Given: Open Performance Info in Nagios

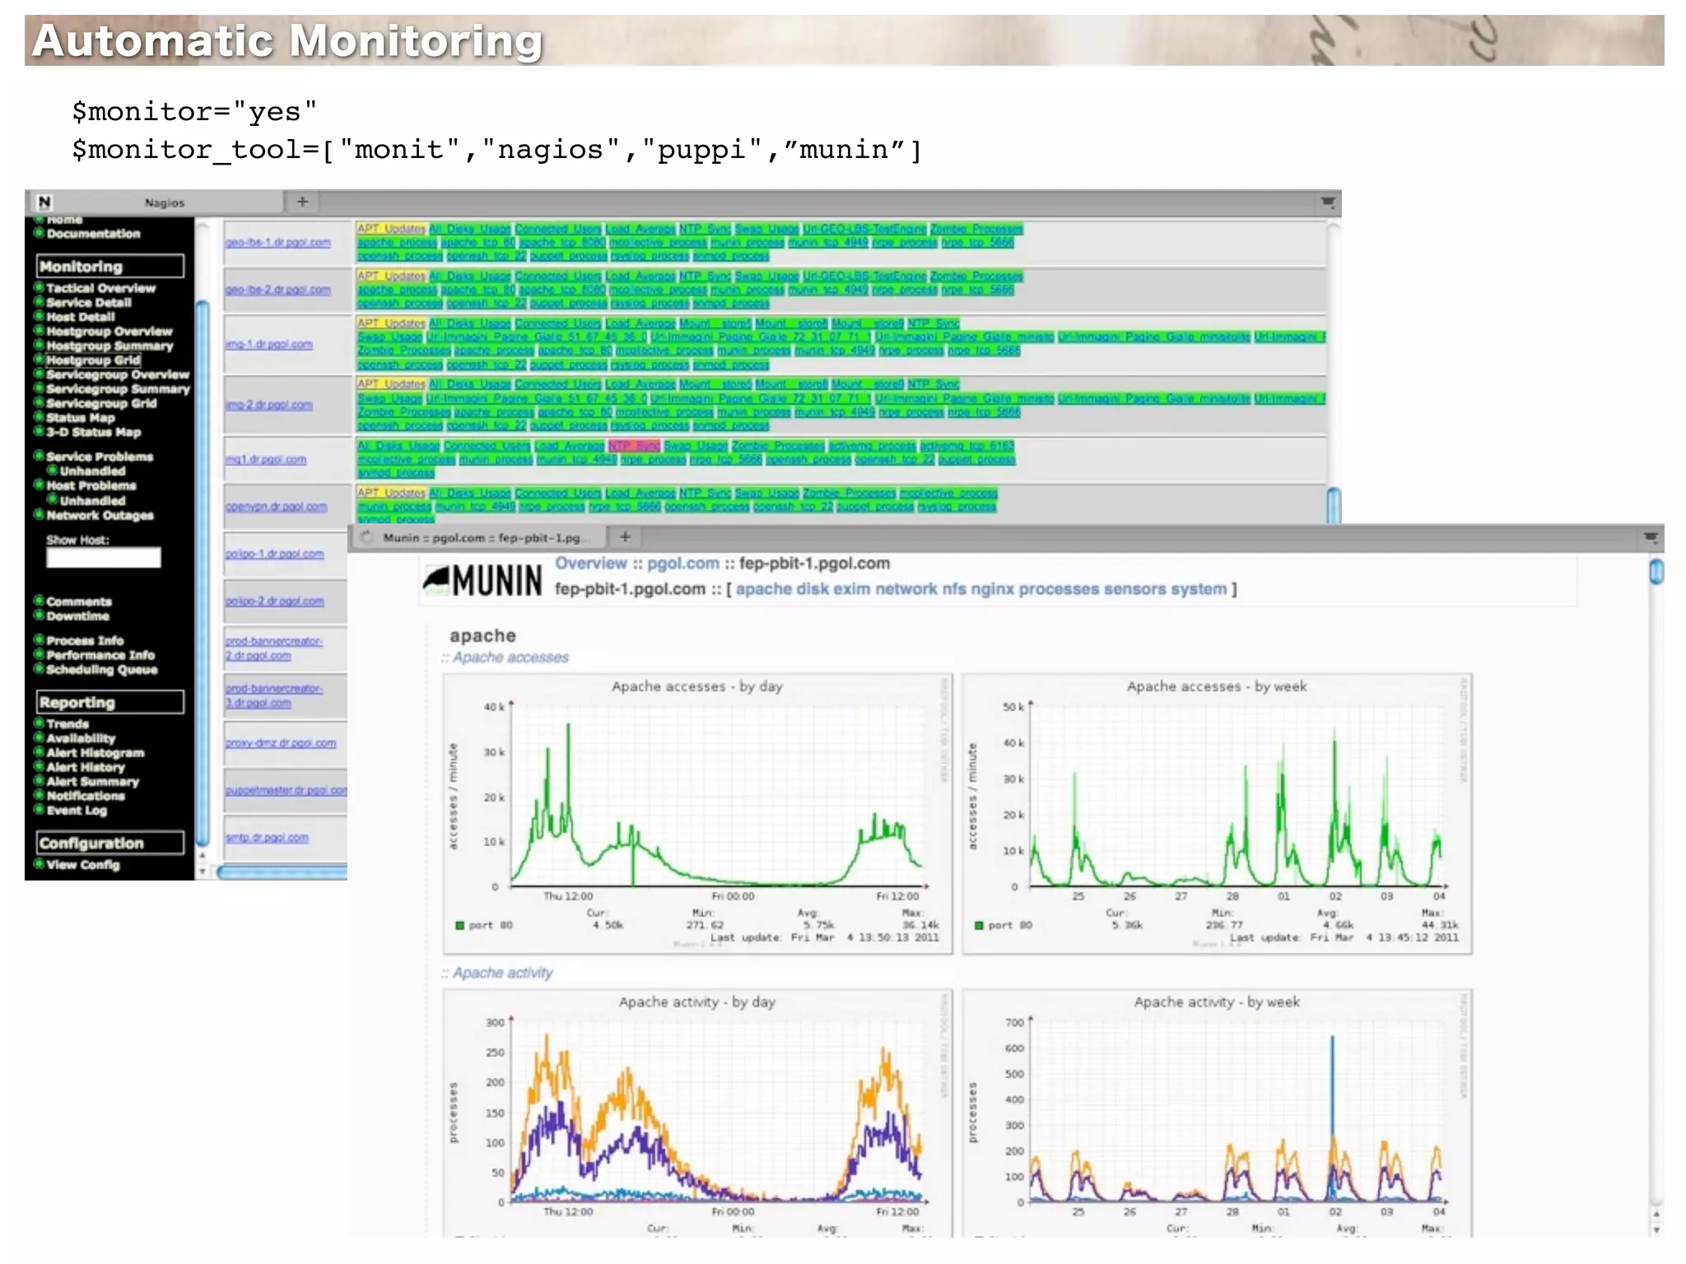Looking at the screenshot, I should pos(100,656).
